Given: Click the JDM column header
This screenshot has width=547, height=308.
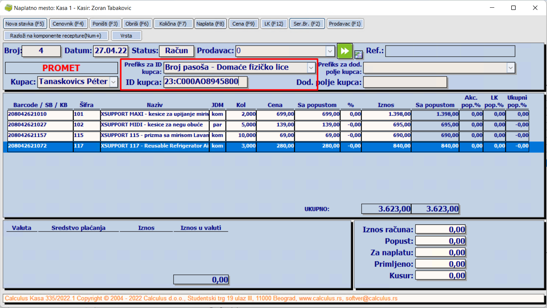Looking at the screenshot, I should [217, 105].
